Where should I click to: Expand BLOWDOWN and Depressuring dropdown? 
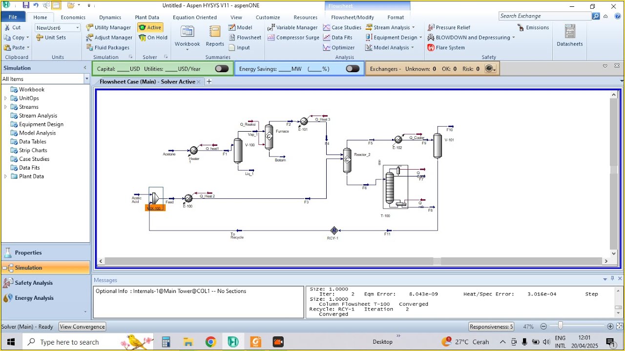[x=514, y=38]
